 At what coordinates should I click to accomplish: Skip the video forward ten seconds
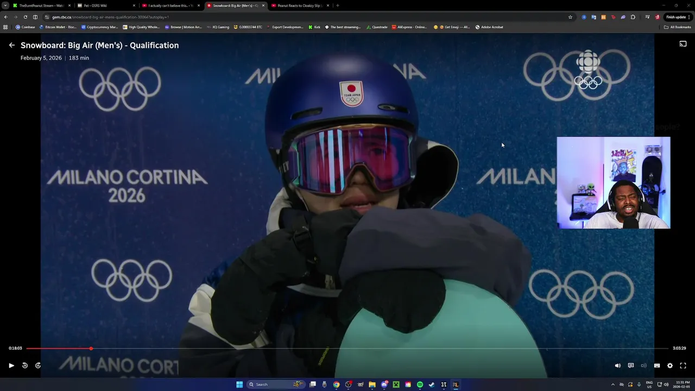tap(38, 365)
